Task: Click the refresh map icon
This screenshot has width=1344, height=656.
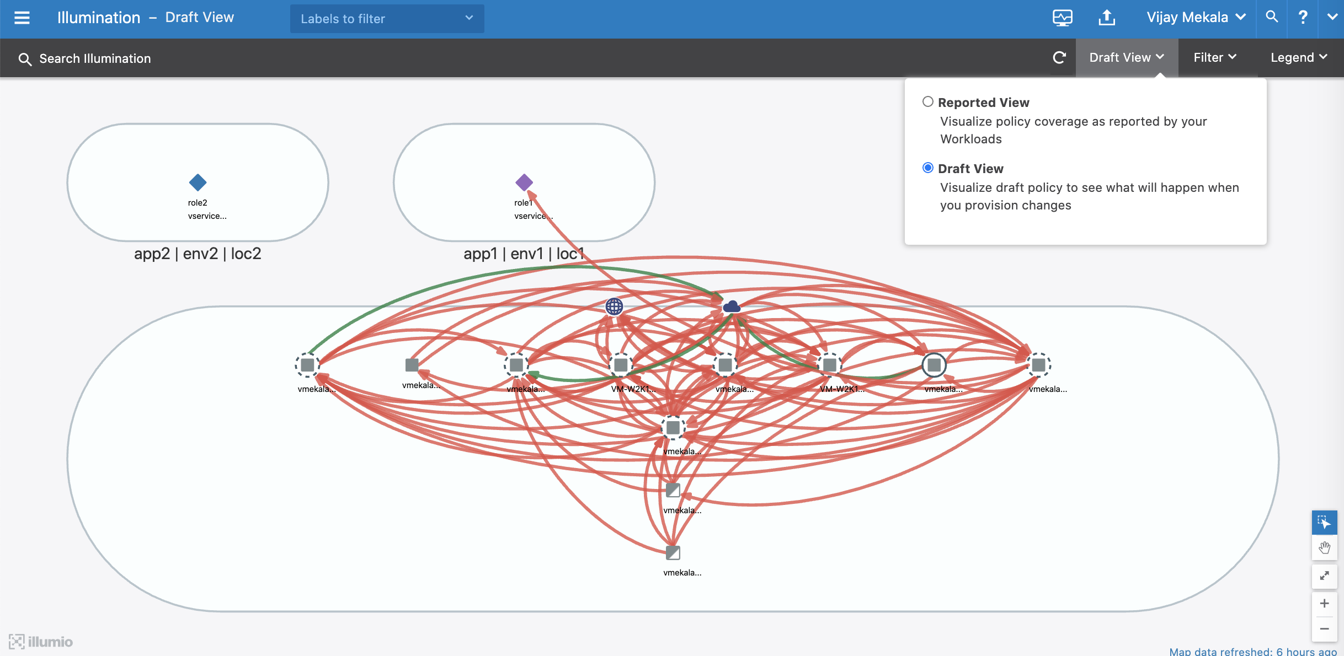Action: (1059, 58)
